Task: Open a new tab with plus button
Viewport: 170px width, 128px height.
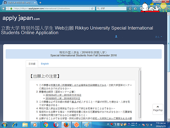Action: tap(40, 3)
